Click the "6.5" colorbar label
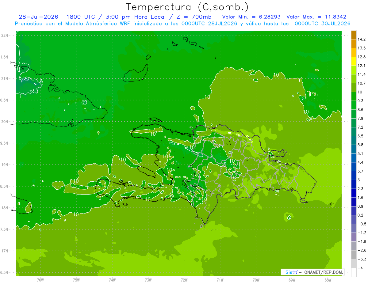The image size is (368, 284). pos(361,136)
